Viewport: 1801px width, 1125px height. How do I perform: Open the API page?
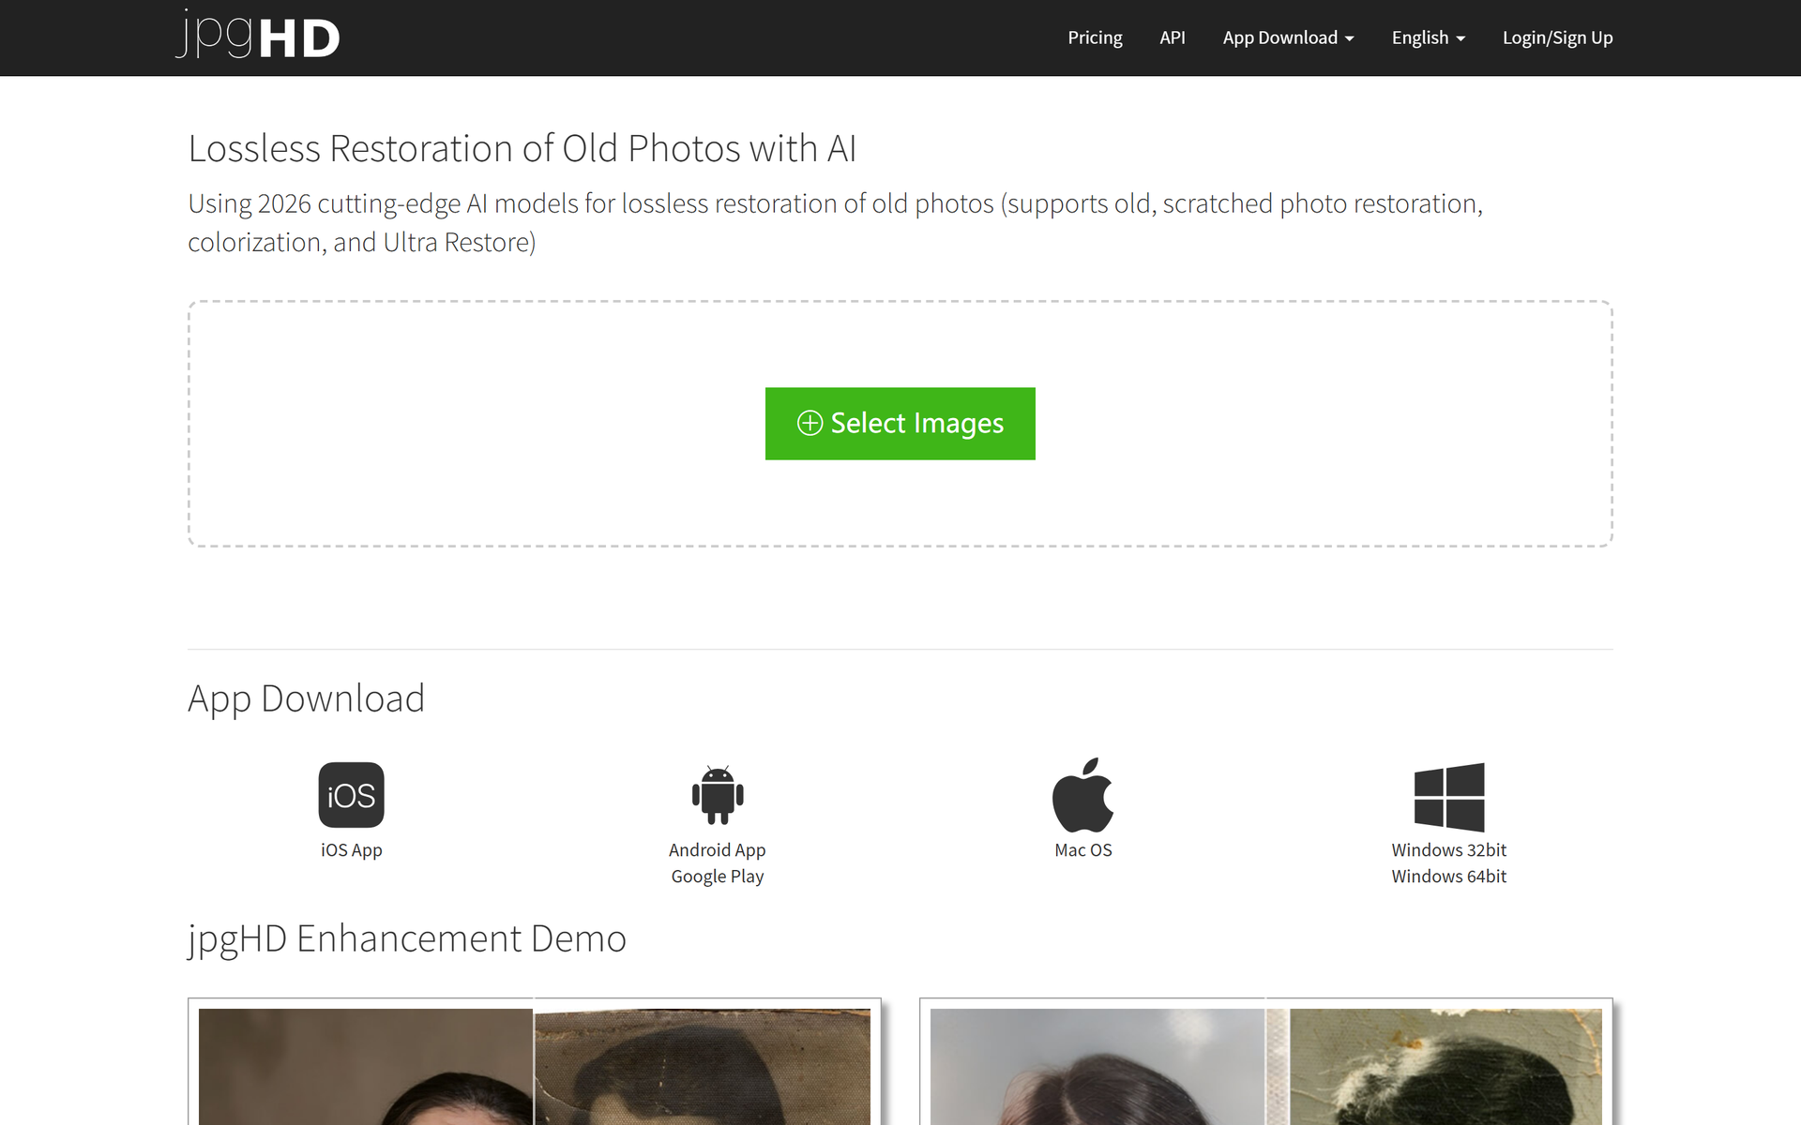tap(1173, 37)
